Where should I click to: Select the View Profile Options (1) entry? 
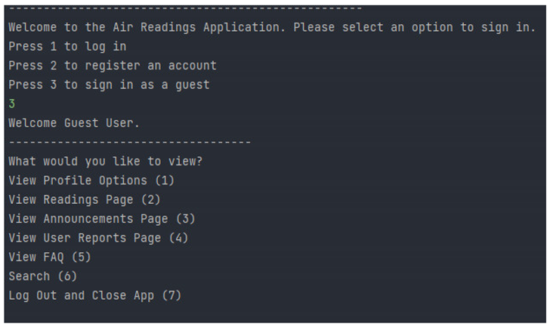[91, 180]
